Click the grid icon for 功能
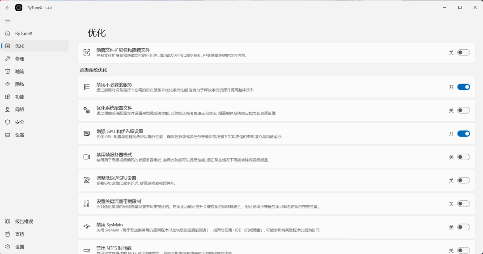The height and width of the screenshot is (254, 483). 8,97
